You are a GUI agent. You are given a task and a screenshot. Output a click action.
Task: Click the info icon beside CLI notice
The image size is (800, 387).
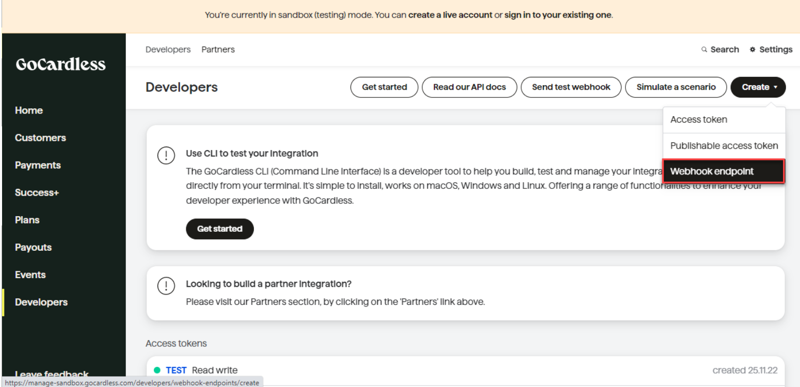[x=166, y=155]
